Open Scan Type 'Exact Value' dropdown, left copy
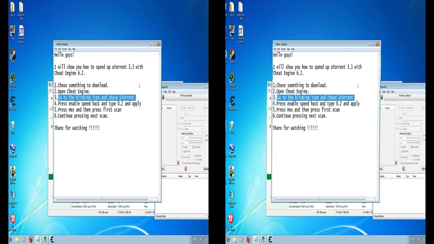Screen dimensions: 434x244 click(194, 124)
